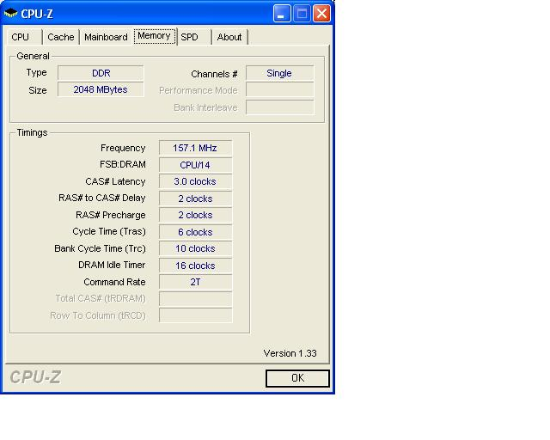The height and width of the screenshot is (440, 550).
Task: Click the Memory tab
Action: point(155,36)
